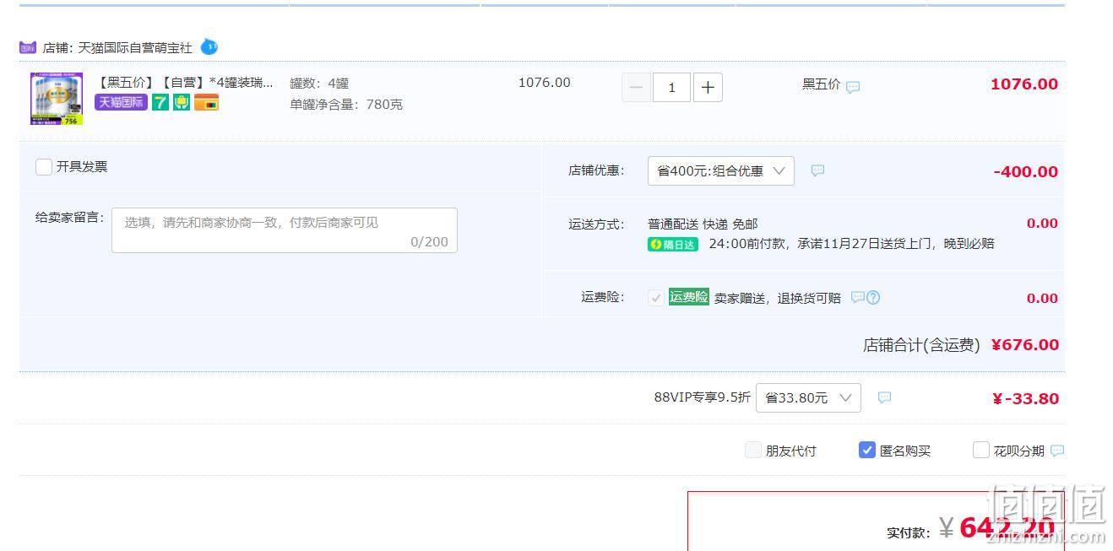
Task: Click the green guarantee shield badge
Action: point(182,102)
